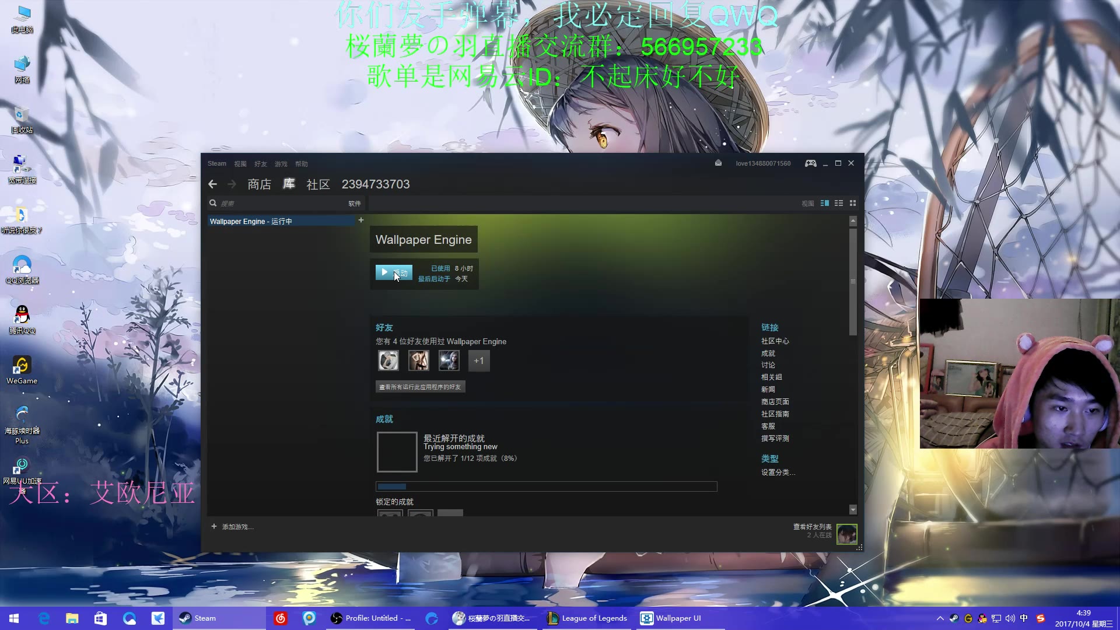Open 成就 link under 链接
Screen dimensions: 1120x630
click(768, 353)
